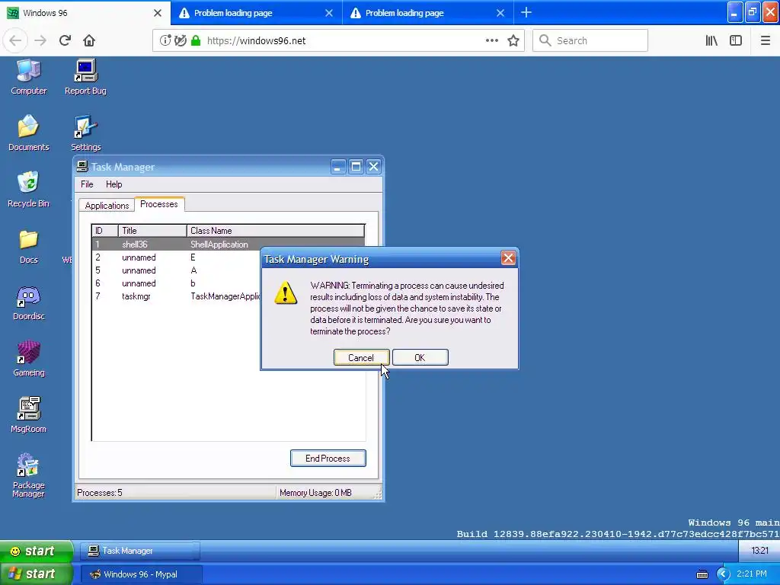Open the Package Manager icon
Screen dimensions: 780x585
click(x=28, y=475)
